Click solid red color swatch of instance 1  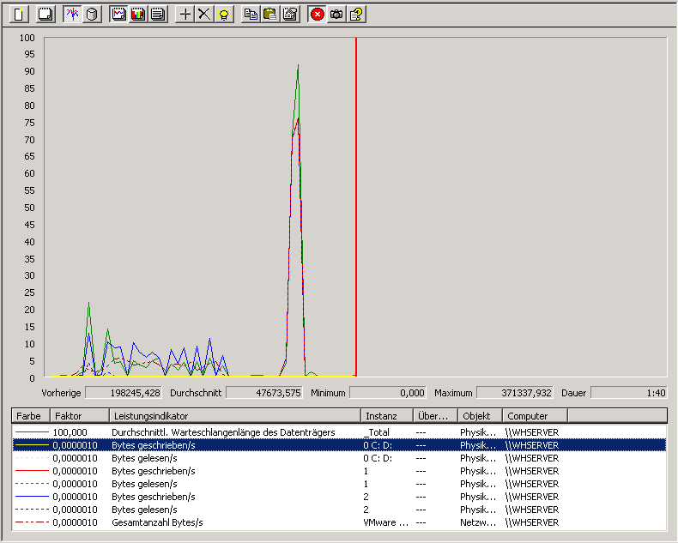pyautogui.click(x=32, y=470)
